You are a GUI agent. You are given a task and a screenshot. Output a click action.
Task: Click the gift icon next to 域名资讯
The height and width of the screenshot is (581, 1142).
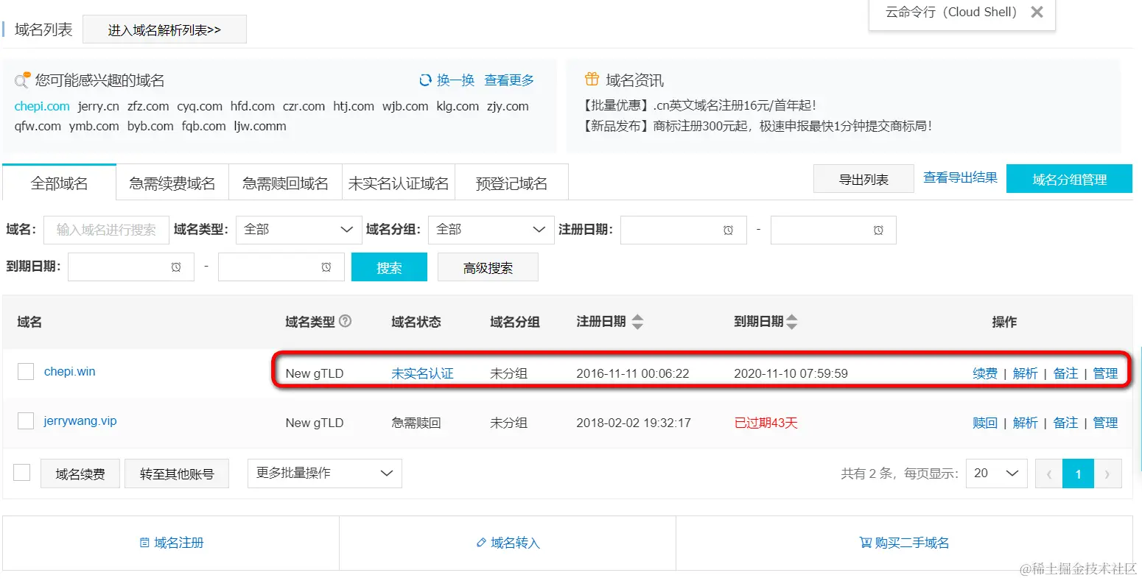point(592,79)
